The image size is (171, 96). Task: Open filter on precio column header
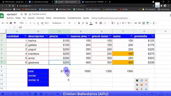coord(68,36)
